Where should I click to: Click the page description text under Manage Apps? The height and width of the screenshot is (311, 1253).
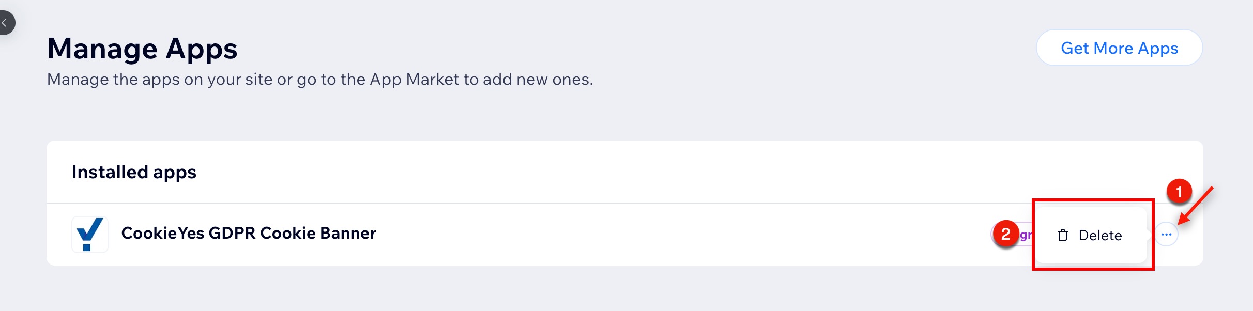tap(319, 80)
